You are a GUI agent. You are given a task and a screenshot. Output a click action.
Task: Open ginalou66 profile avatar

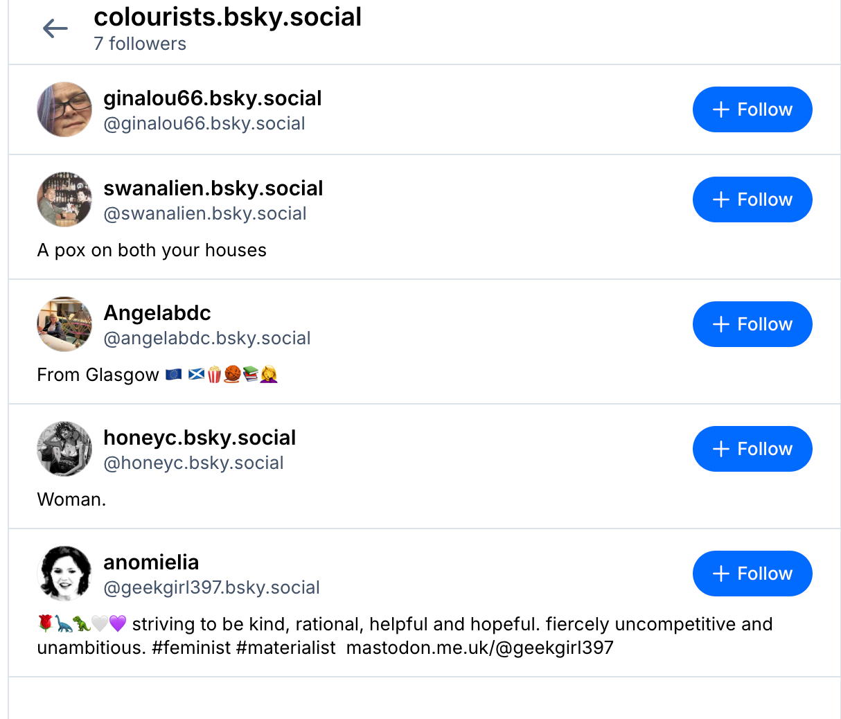(64, 109)
